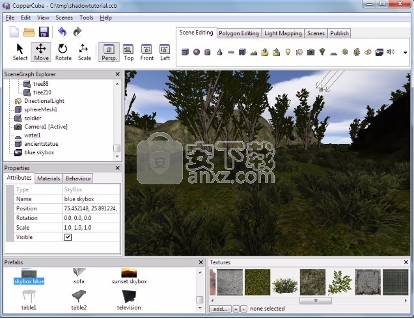Click the Select arrow tool
414x319 pixels.
(20, 51)
